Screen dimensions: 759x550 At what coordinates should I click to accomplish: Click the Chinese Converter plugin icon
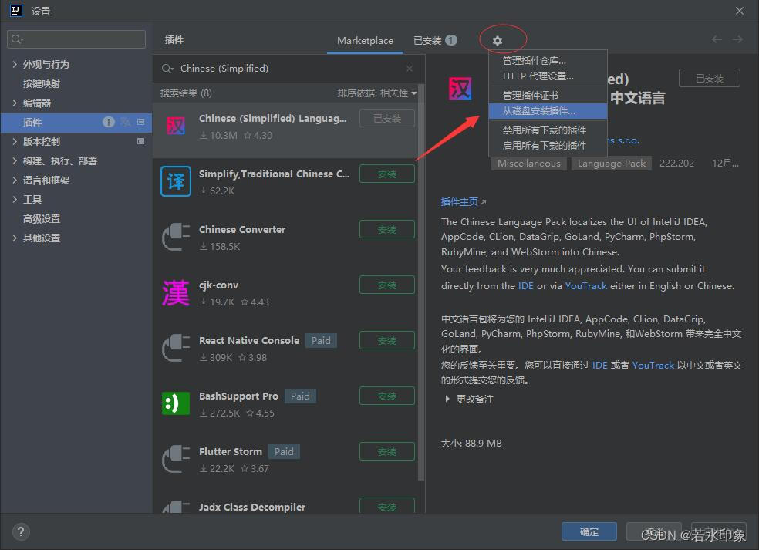(175, 237)
